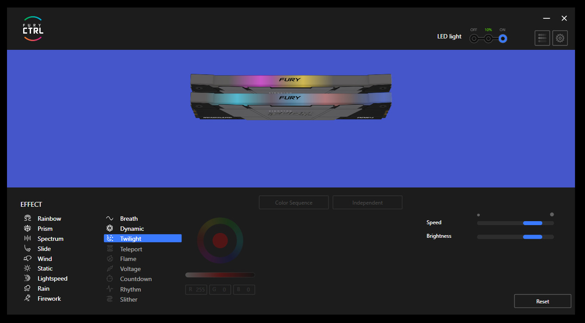Click the Rainbow effect icon
Image resolution: width=585 pixels, height=323 pixels.
[x=28, y=218]
